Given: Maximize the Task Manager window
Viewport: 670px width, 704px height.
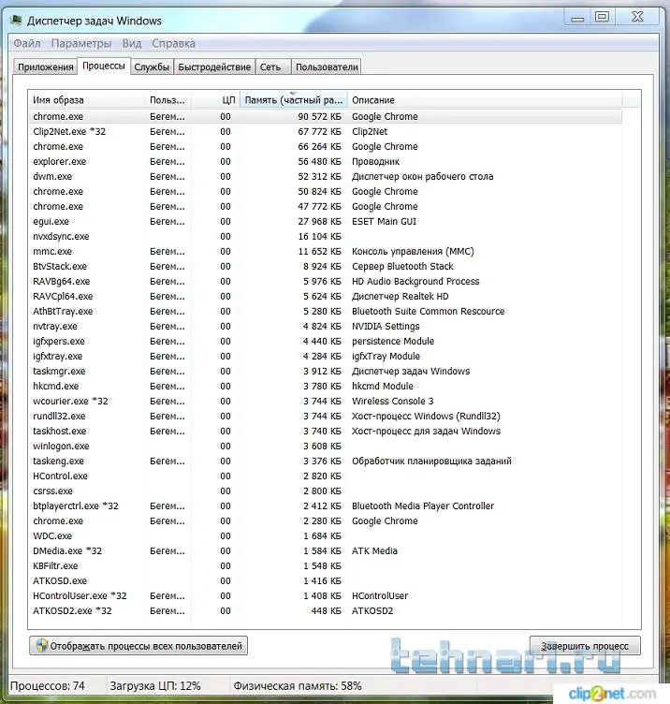Looking at the screenshot, I should 602,18.
